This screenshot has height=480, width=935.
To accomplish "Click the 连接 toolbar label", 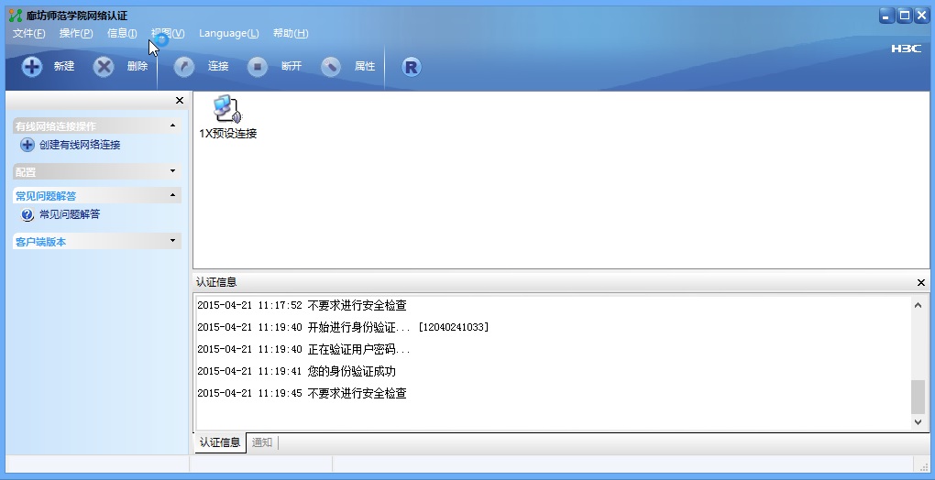I will (x=218, y=66).
